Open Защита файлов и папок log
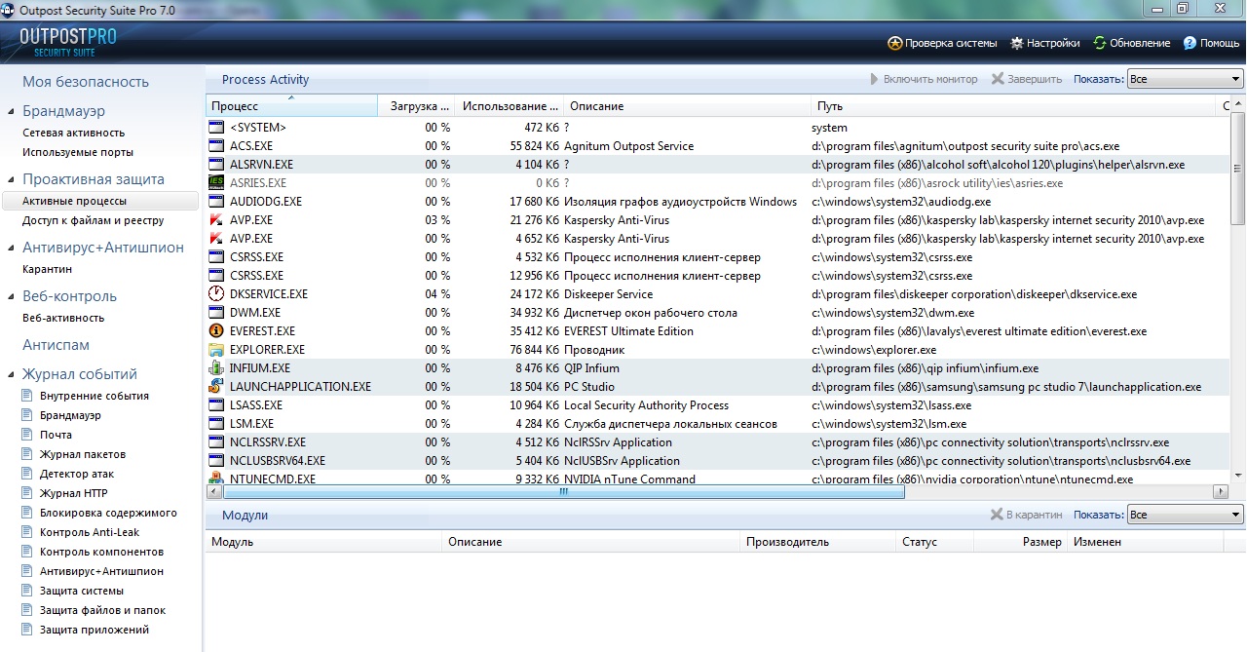The width and height of the screenshot is (1247, 652). click(x=102, y=610)
